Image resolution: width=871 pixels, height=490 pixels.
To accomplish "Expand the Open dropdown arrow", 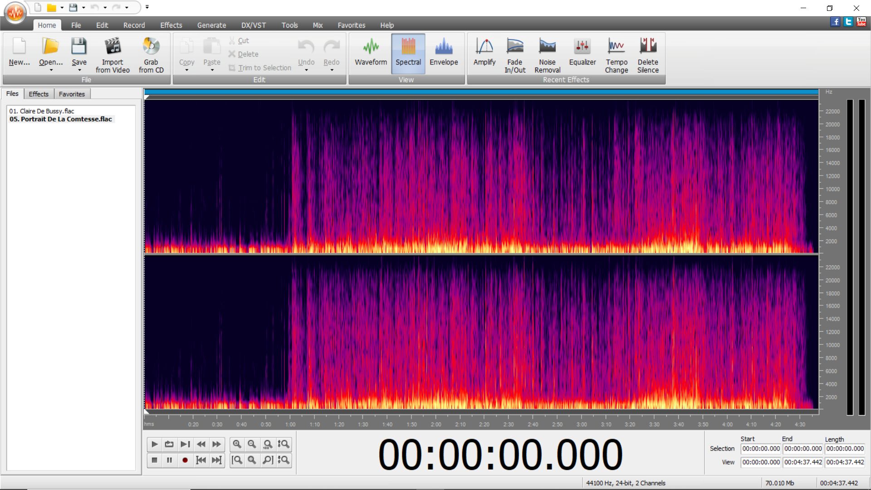I will coord(51,70).
